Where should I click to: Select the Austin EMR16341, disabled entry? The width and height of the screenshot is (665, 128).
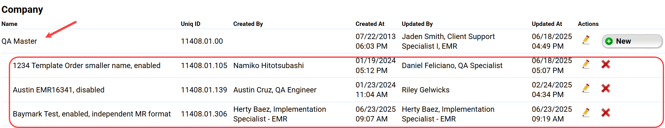tap(58, 90)
